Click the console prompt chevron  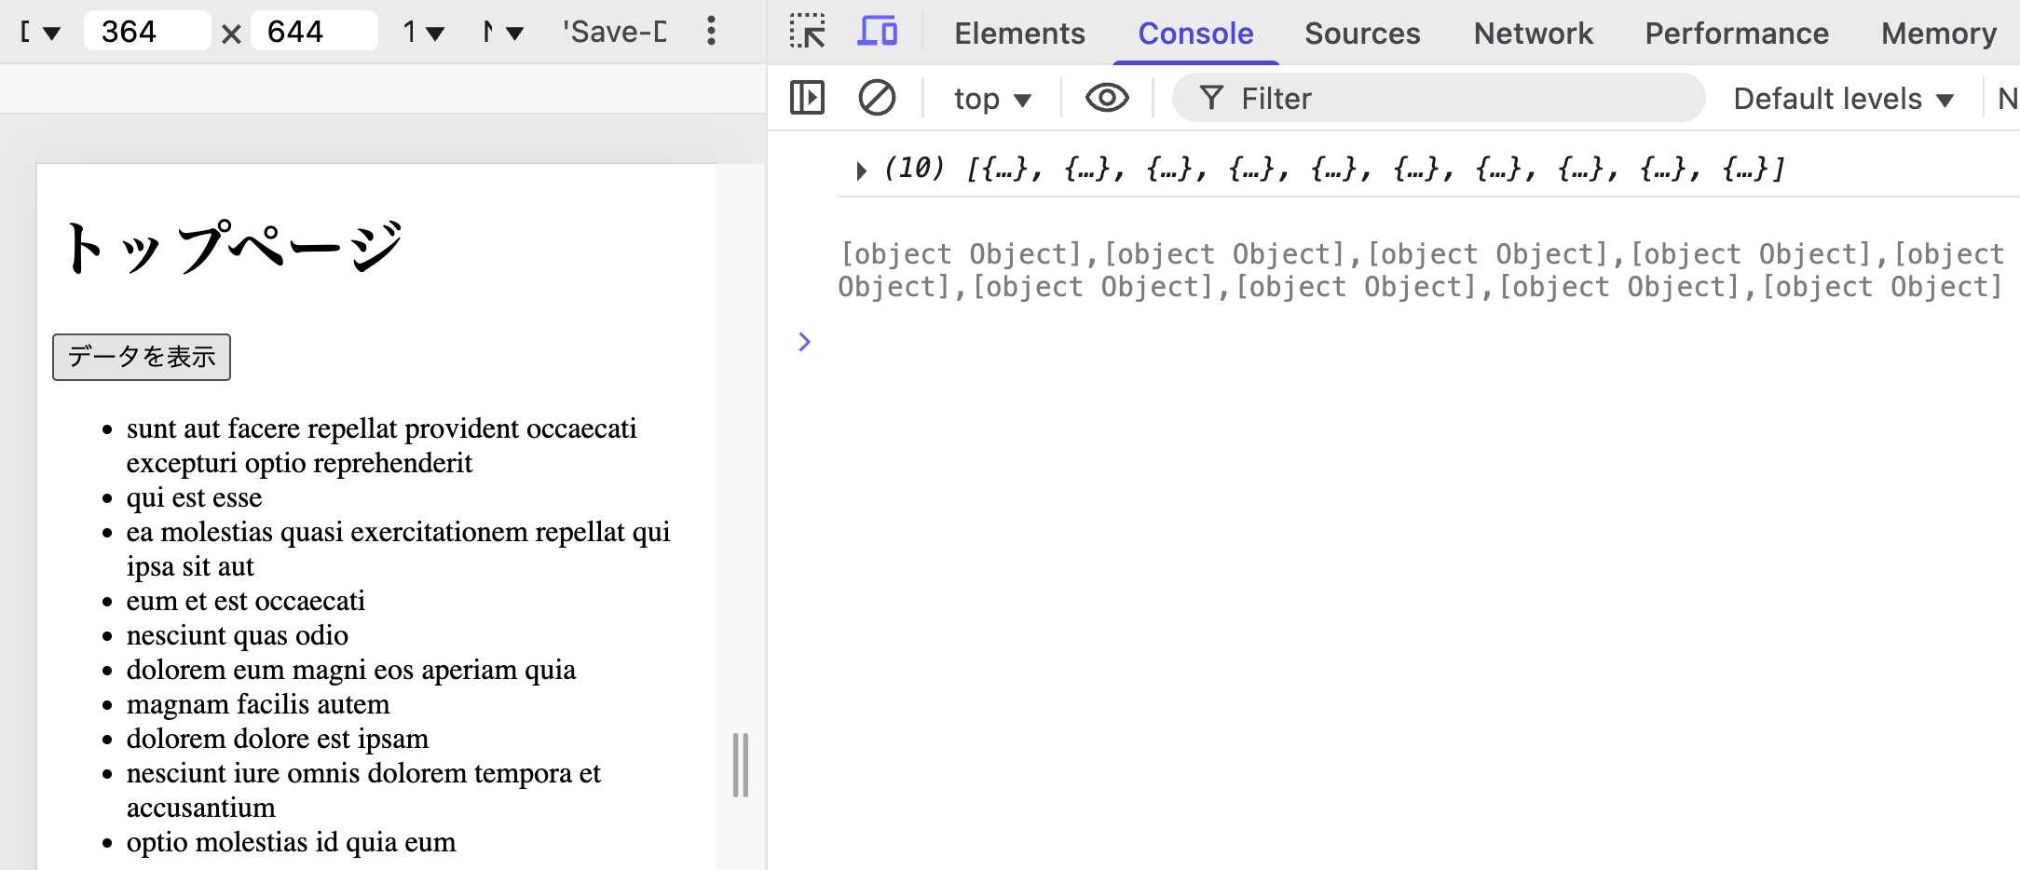805,342
